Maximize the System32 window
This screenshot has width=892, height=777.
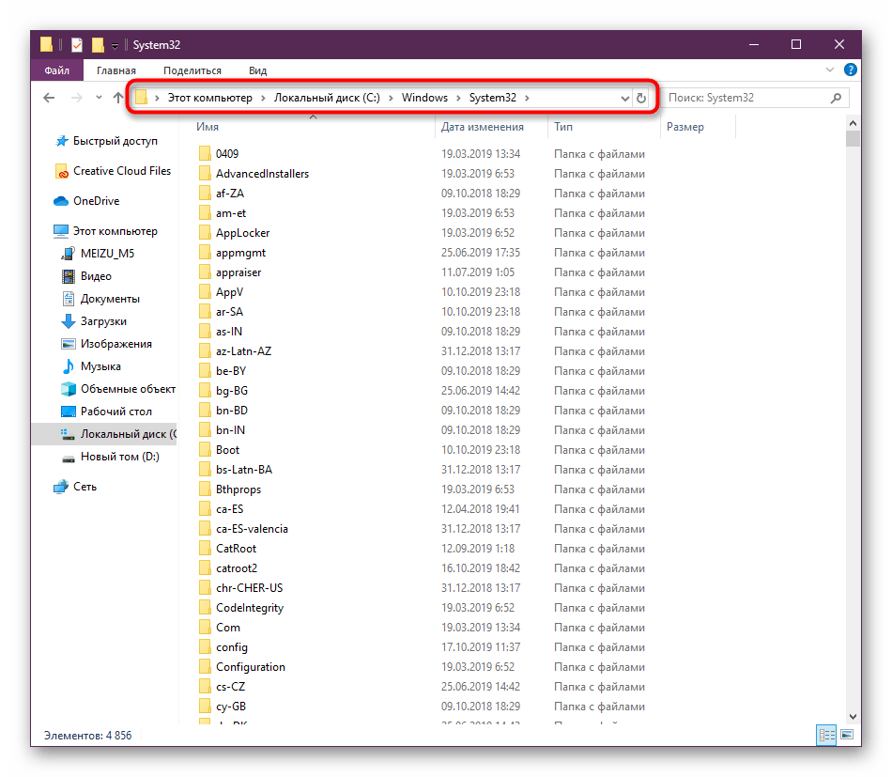pyautogui.click(x=796, y=44)
